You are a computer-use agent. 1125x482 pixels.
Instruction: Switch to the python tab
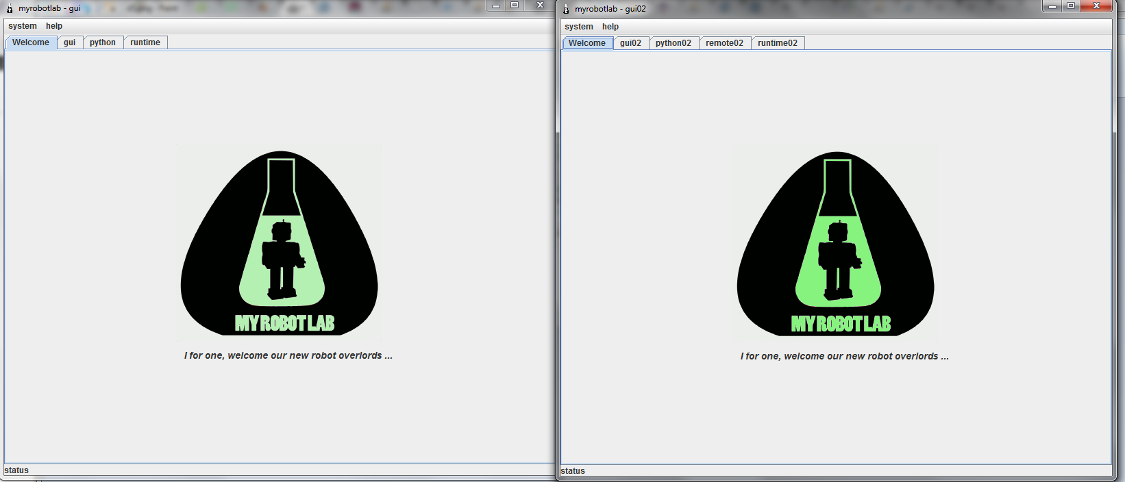(x=103, y=42)
